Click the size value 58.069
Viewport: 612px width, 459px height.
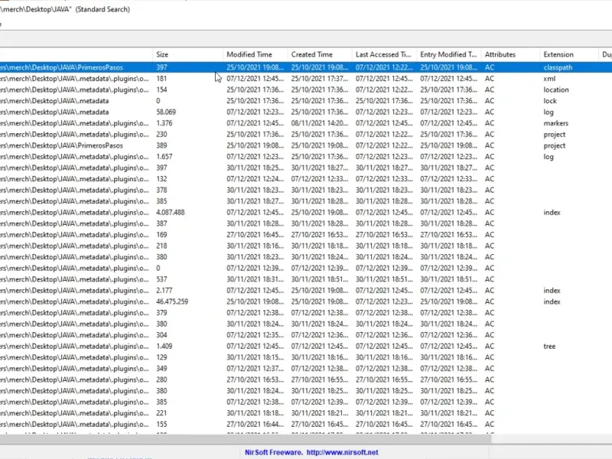coord(166,112)
